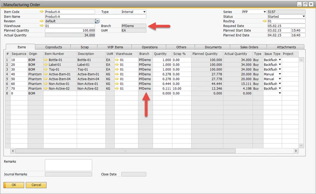This screenshot has width=316, height=194.
Task: Open warehouse link arrow in Active-Item-04 row
Action: tap(117, 79)
